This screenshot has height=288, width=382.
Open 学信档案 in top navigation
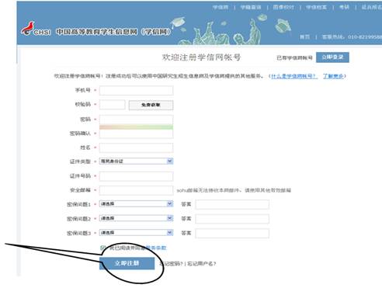(316, 7)
